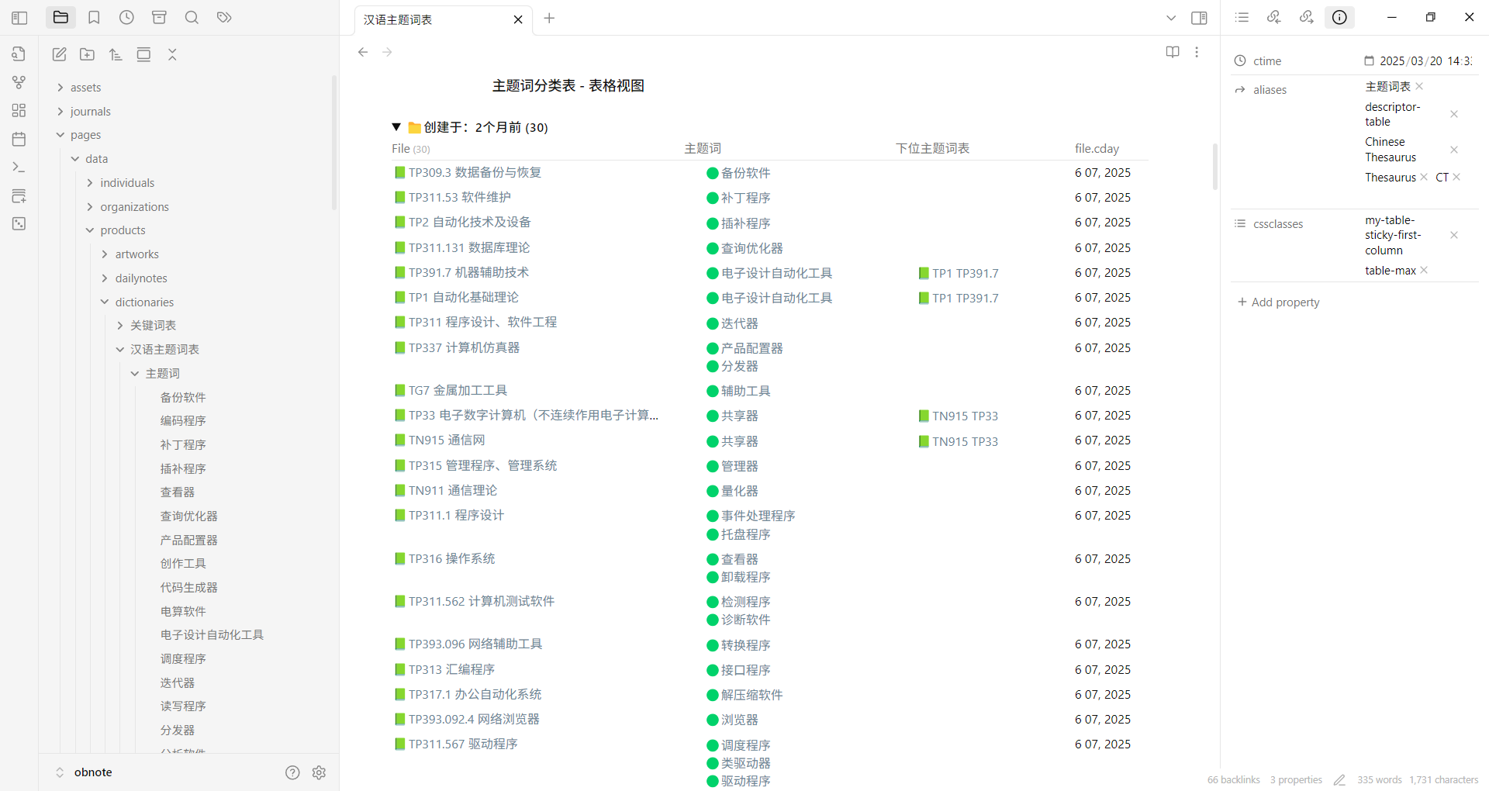
Task: Click the new note icon
Action: [x=59, y=54]
